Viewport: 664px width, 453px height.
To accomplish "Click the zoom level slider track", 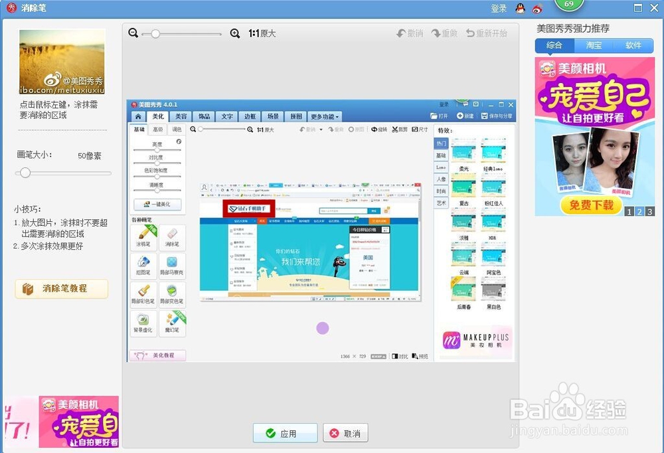I will click(182, 34).
